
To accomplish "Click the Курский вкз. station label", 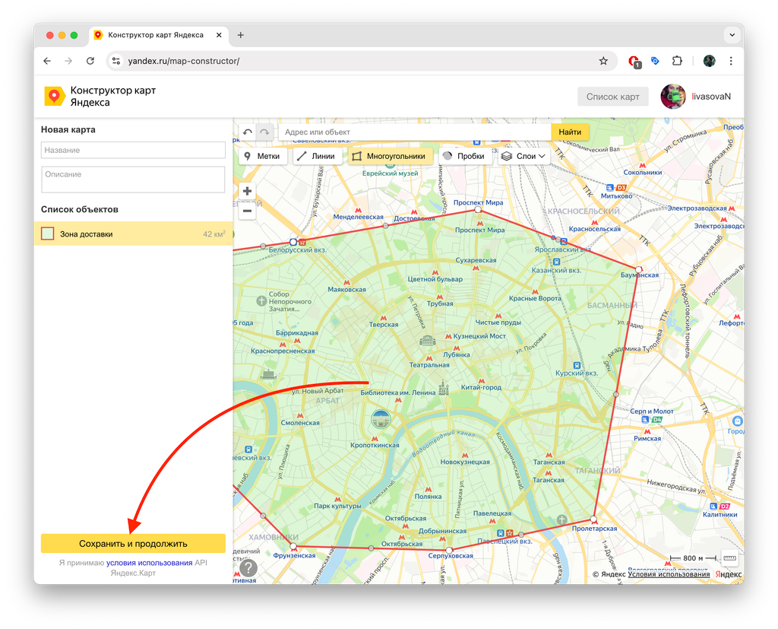I will click(577, 373).
